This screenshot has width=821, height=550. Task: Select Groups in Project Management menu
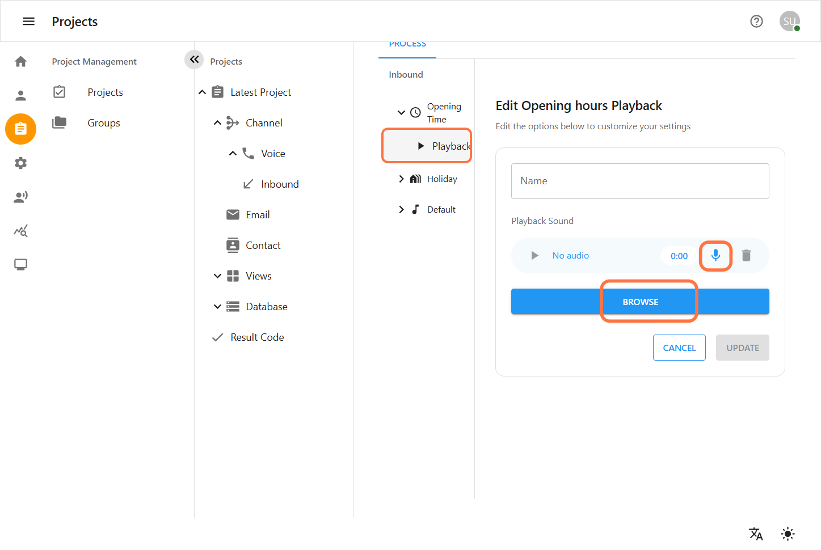[x=103, y=123]
